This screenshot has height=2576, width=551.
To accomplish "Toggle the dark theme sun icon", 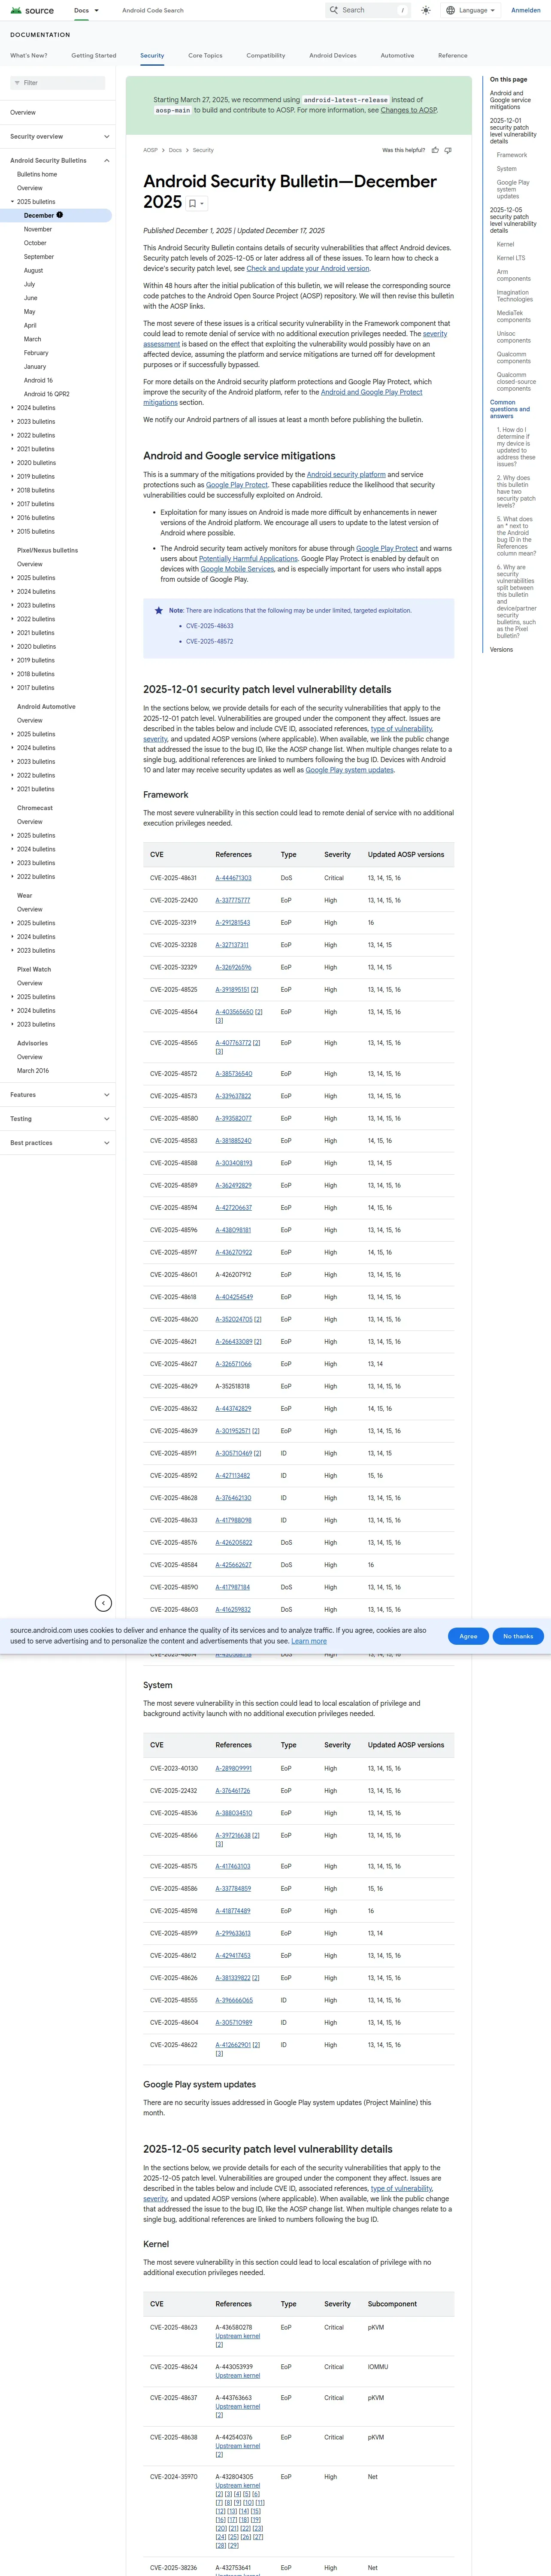I will [426, 10].
